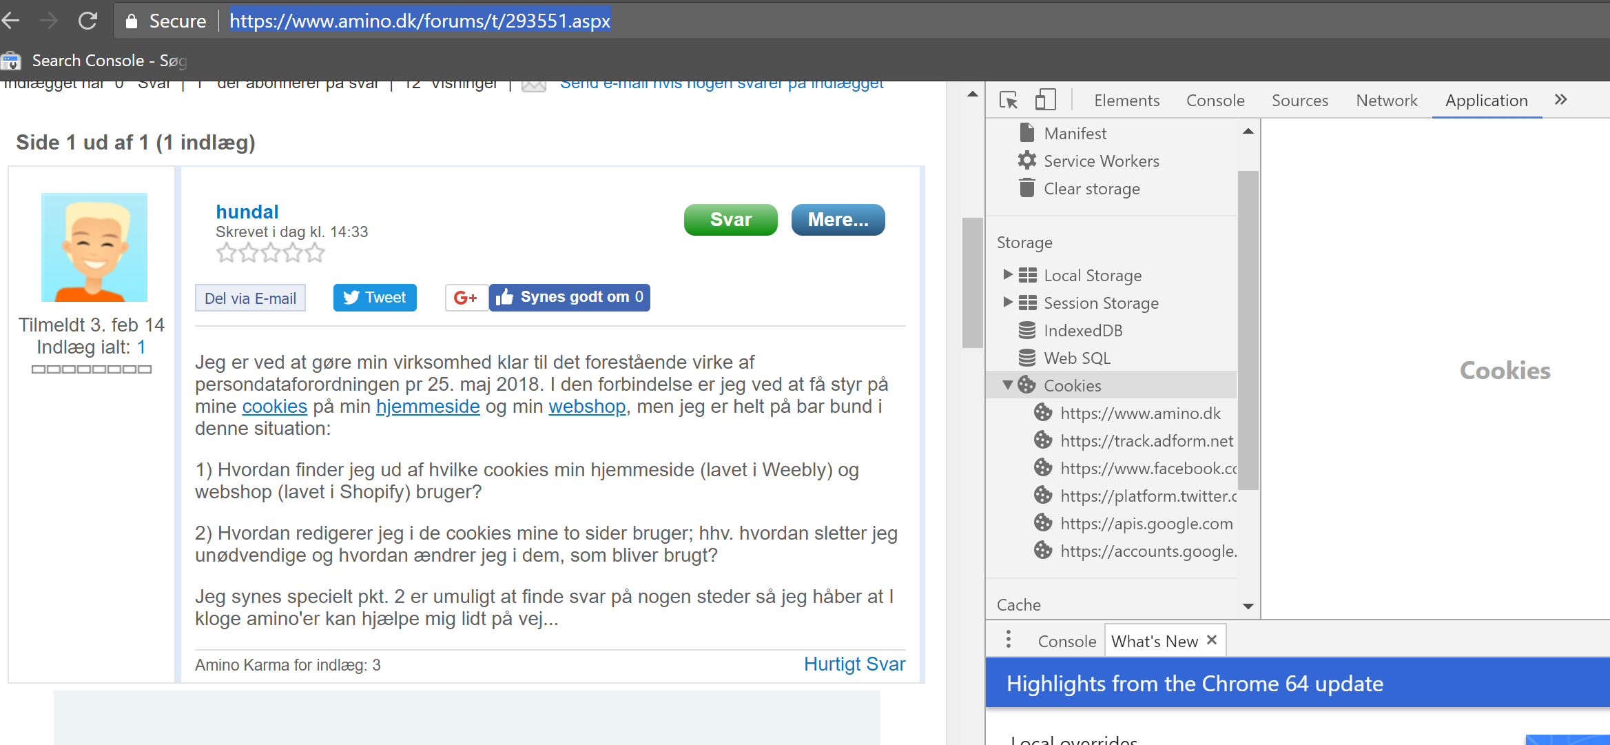Close the What's New drawer tab

tap(1212, 640)
